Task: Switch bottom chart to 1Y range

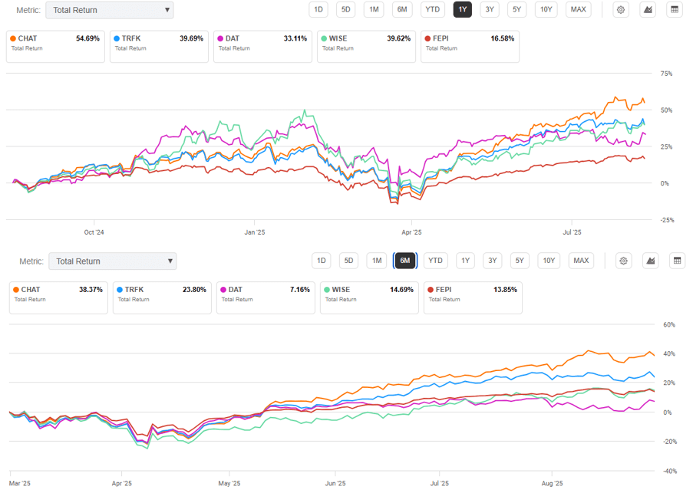Action: tap(465, 261)
